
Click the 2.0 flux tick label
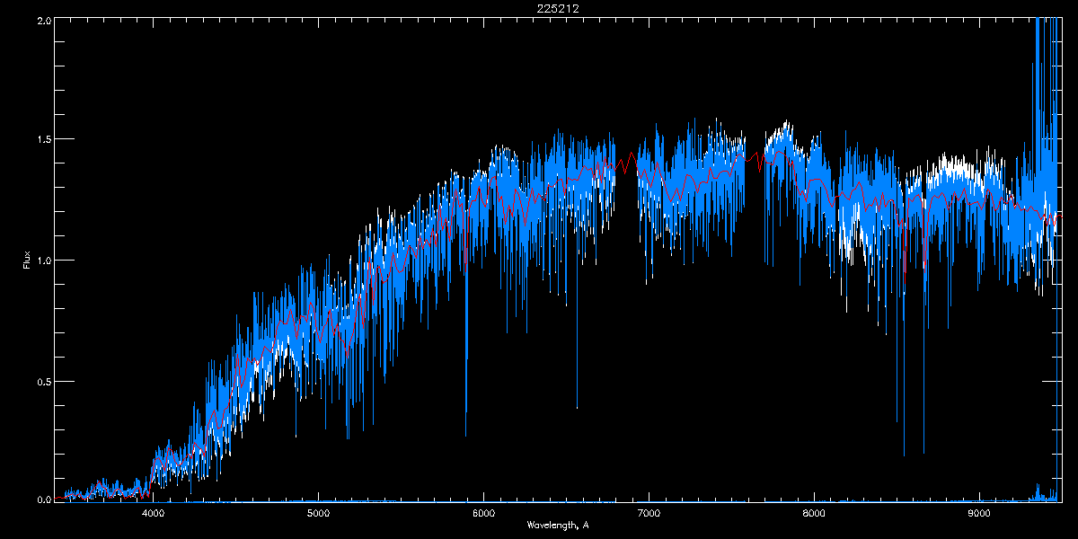coord(41,20)
